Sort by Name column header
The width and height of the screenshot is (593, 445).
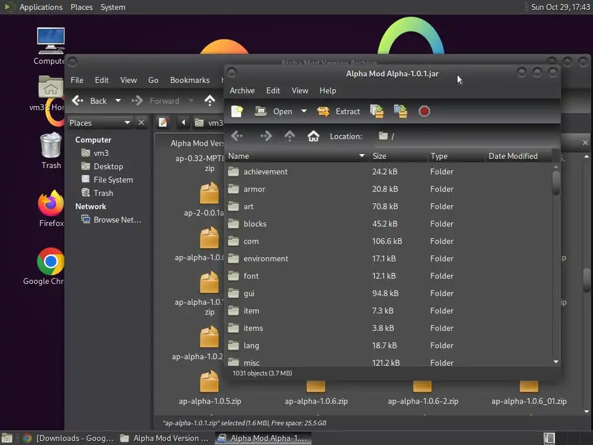(297, 156)
